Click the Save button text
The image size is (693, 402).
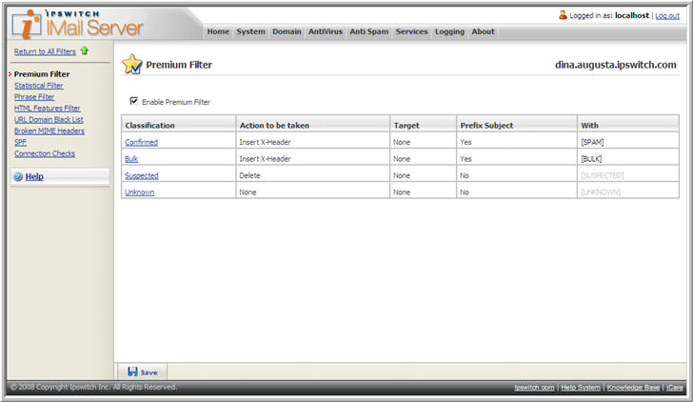(x=148, y=372)
